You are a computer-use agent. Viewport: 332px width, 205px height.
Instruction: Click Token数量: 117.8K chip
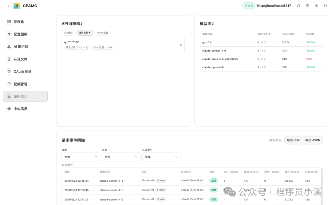(102, 47)
